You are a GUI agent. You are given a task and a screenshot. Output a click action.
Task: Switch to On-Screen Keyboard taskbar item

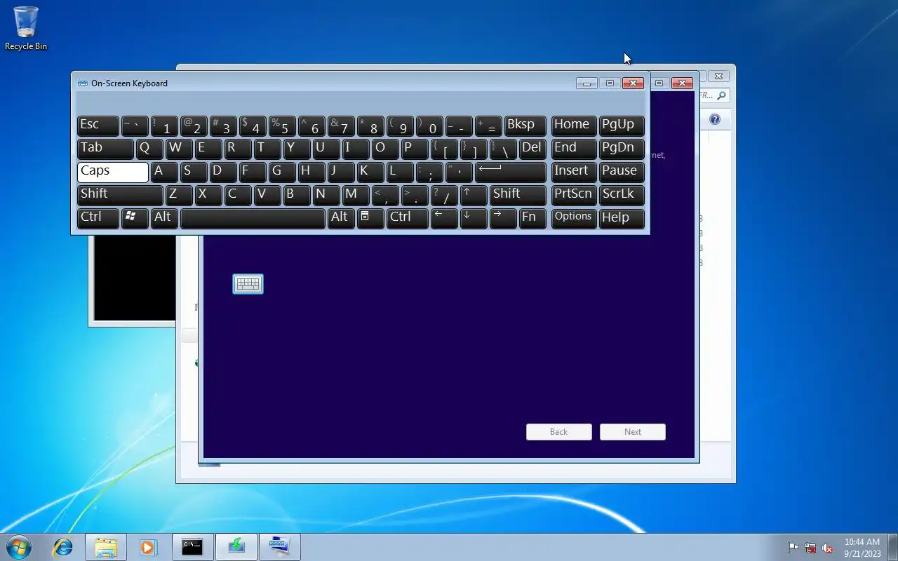coord(279,547)
